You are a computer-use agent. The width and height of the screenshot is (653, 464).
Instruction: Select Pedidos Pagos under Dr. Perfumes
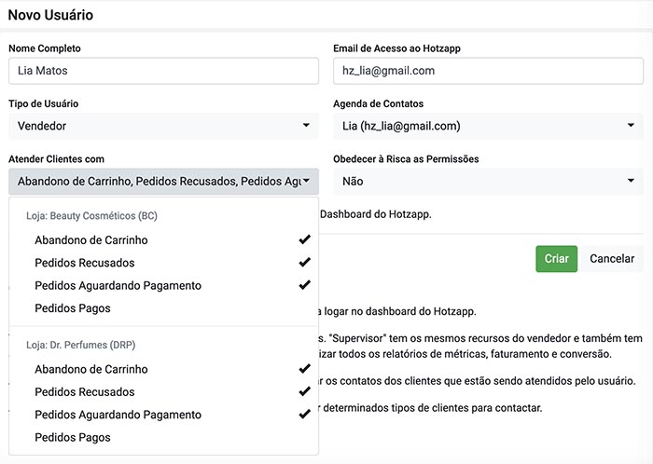point(163,437)
